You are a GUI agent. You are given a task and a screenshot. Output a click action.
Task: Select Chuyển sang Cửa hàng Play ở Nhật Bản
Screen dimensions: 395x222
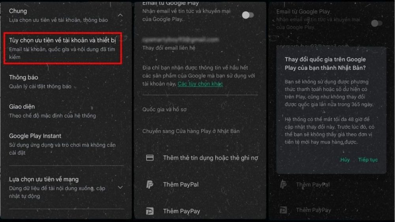coord(191,131)
